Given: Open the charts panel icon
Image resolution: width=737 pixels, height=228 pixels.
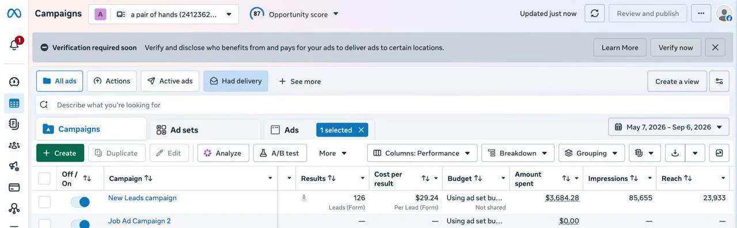Looking at the screenshot, I should (x=719, y=153).
